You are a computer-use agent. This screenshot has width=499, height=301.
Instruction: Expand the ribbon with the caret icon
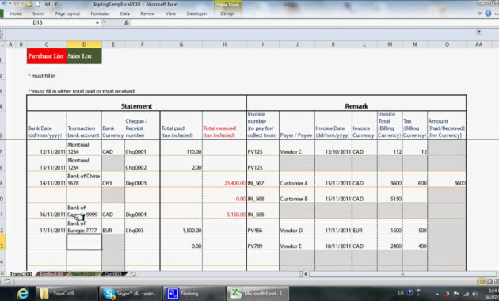(x=479, y=13)
